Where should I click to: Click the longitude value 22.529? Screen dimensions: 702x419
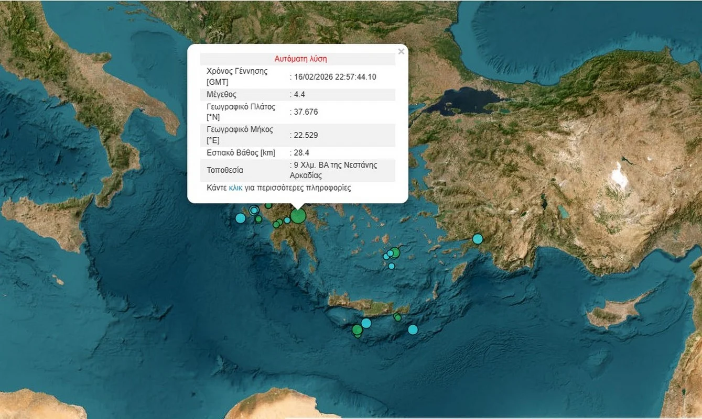point(306,135)
